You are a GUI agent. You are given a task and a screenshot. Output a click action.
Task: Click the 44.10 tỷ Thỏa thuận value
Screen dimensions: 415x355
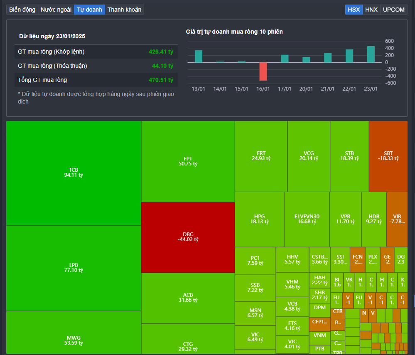pos(162,66)
